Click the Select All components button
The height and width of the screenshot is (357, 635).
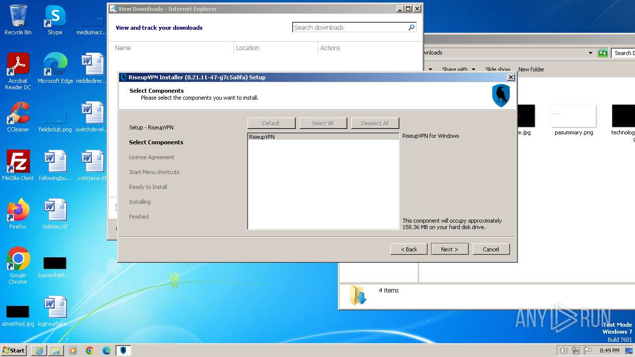point(323,123)
